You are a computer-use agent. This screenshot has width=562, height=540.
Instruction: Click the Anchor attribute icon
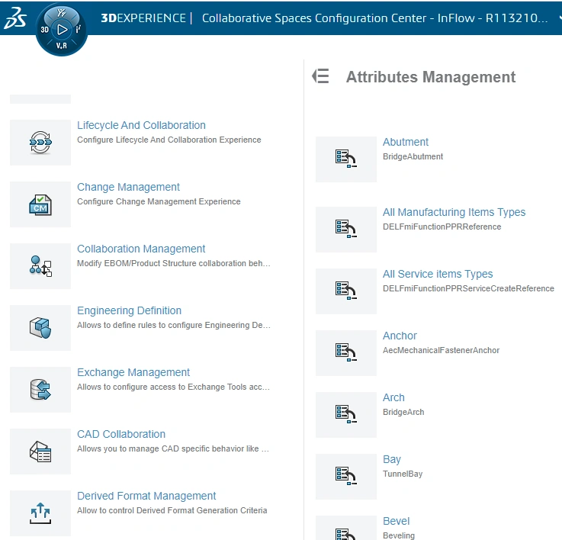point(346,353)
